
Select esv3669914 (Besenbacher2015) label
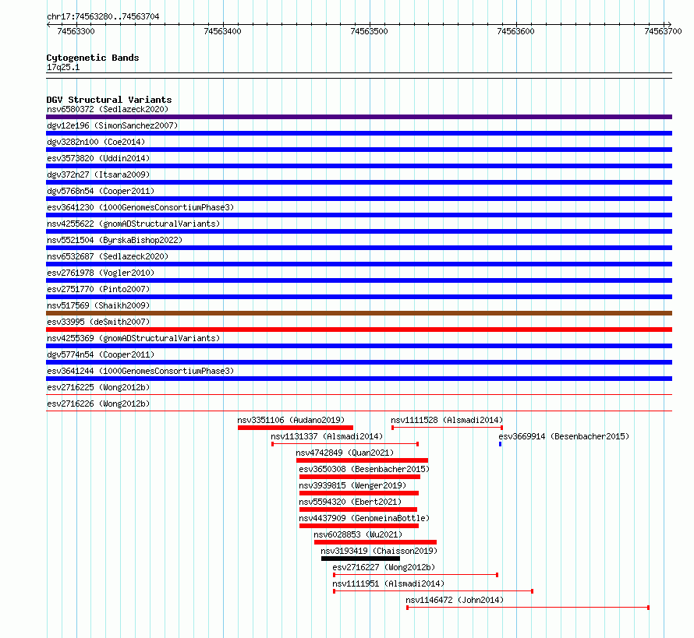564,436
